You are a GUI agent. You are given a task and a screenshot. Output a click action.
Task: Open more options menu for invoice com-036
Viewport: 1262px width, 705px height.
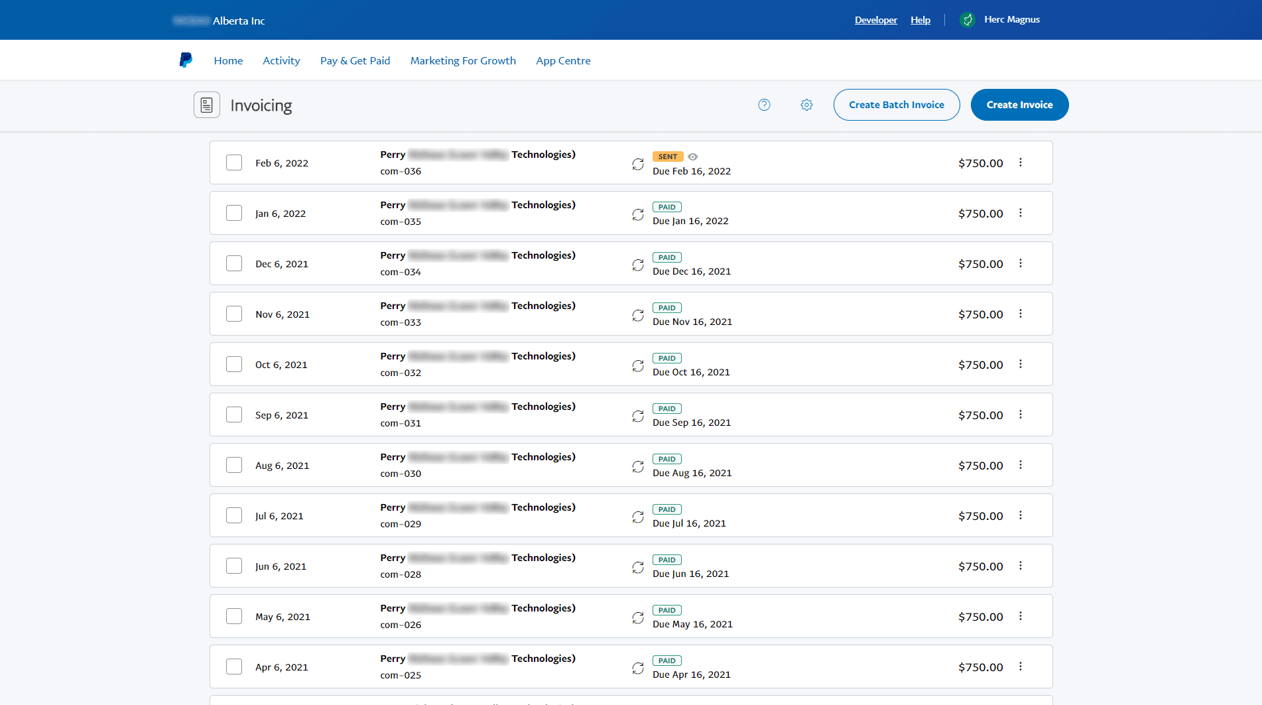1021,162
